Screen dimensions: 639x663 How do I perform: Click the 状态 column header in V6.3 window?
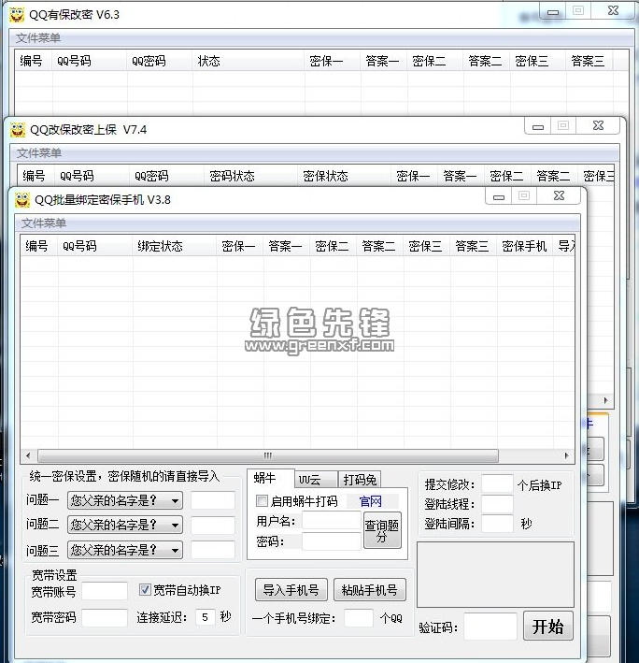[248, 62]
